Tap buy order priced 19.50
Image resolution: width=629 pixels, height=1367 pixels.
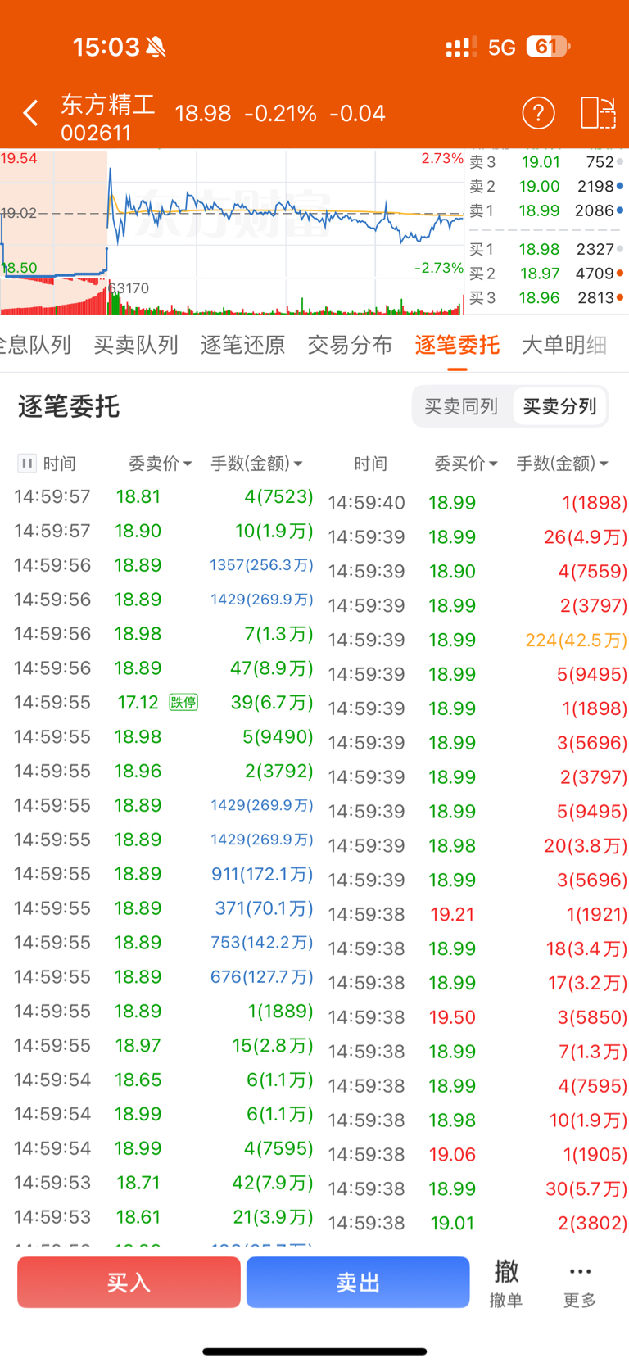point(477,1017)
